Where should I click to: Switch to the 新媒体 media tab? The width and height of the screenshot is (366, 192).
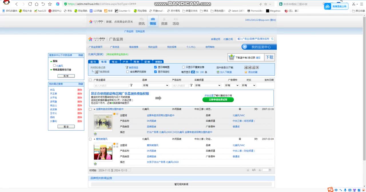(158, 62)
